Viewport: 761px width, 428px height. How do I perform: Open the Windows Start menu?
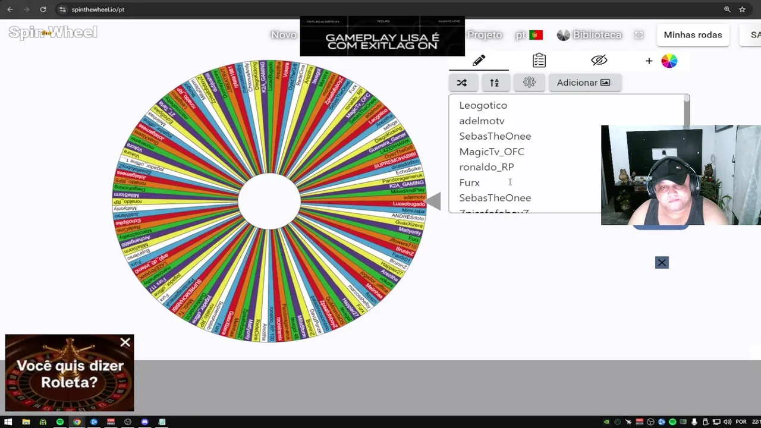click(x=8, y=422)
